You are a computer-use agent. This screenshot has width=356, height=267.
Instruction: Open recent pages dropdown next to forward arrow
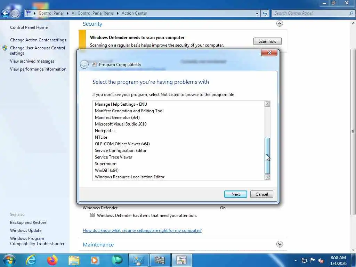coord(22,14)
